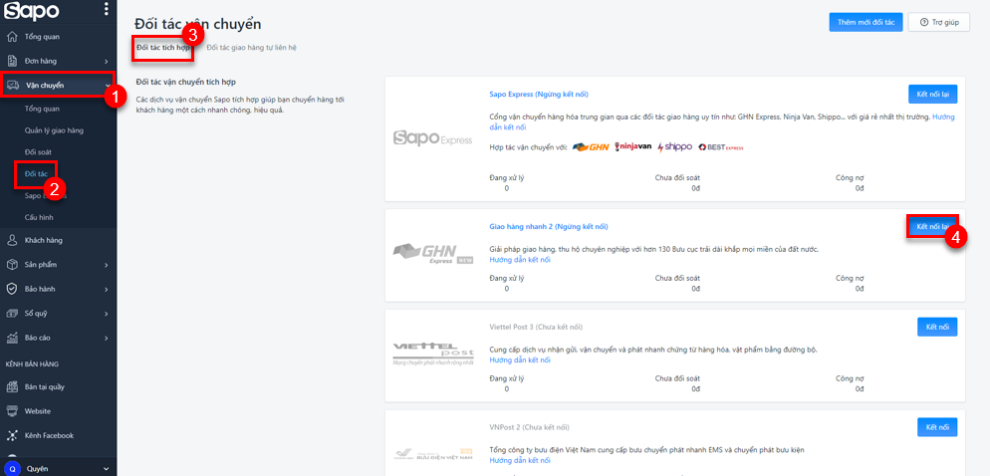Image resolution: width=990 pixels, height=476 pixels.
Task: Click the Sổ quỹ money icon
Action: pos(11,313)
